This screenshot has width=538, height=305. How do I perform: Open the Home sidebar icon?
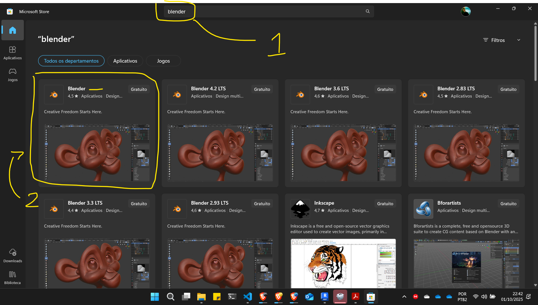pyautogui.click(x=13, y=30)
